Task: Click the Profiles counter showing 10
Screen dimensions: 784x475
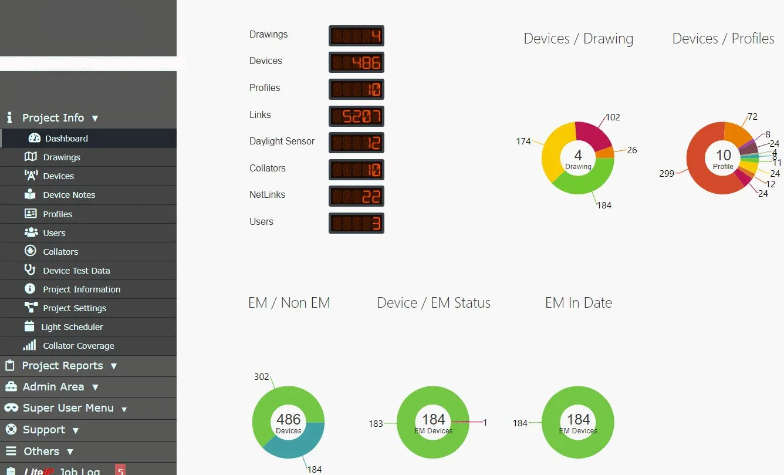Action: (356, 89)
